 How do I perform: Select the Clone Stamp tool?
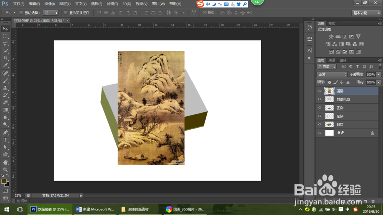point(5,88)
